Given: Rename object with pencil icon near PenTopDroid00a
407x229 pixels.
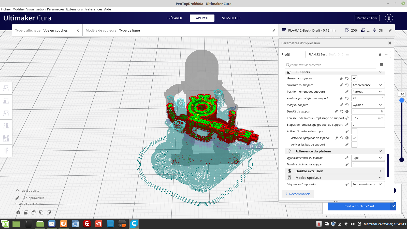Looking at the screenshot, I should pyautogui.click(x=17, y=198).
